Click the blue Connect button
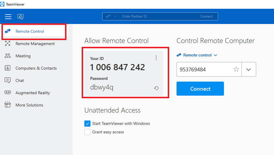274x155 pixels. 200,89
